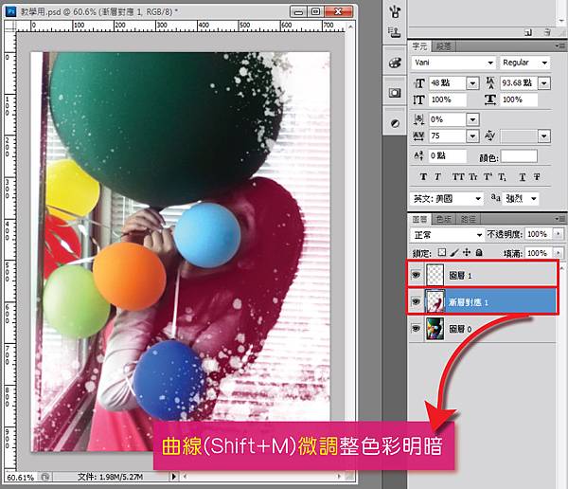
Task: Switch to the 圖層 Layers tab
Action: (419, 219)
